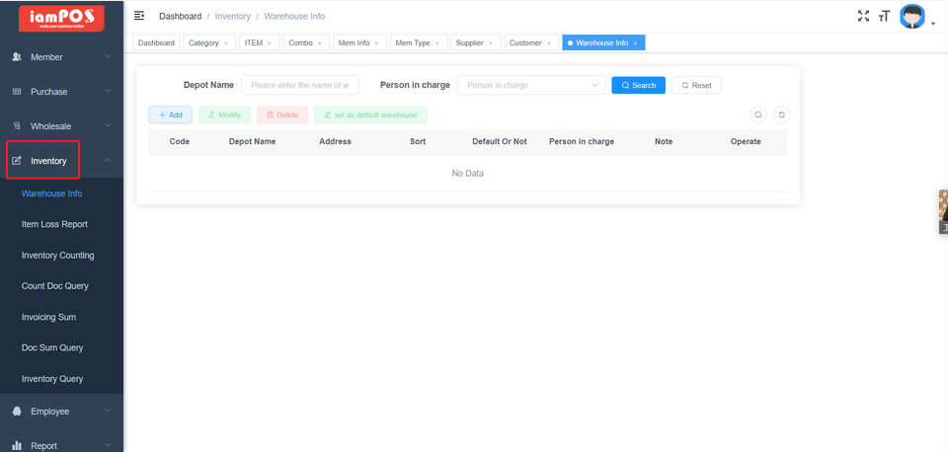Collapse the Inventory sidebar menu
948x452 pixels.
pos(61,161)
